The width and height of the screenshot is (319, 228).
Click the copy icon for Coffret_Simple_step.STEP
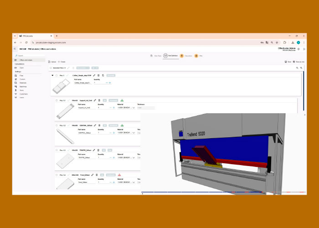click(103, 75)
